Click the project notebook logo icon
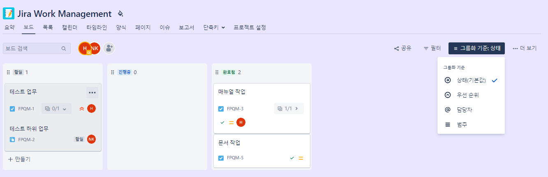 (9, 14)
